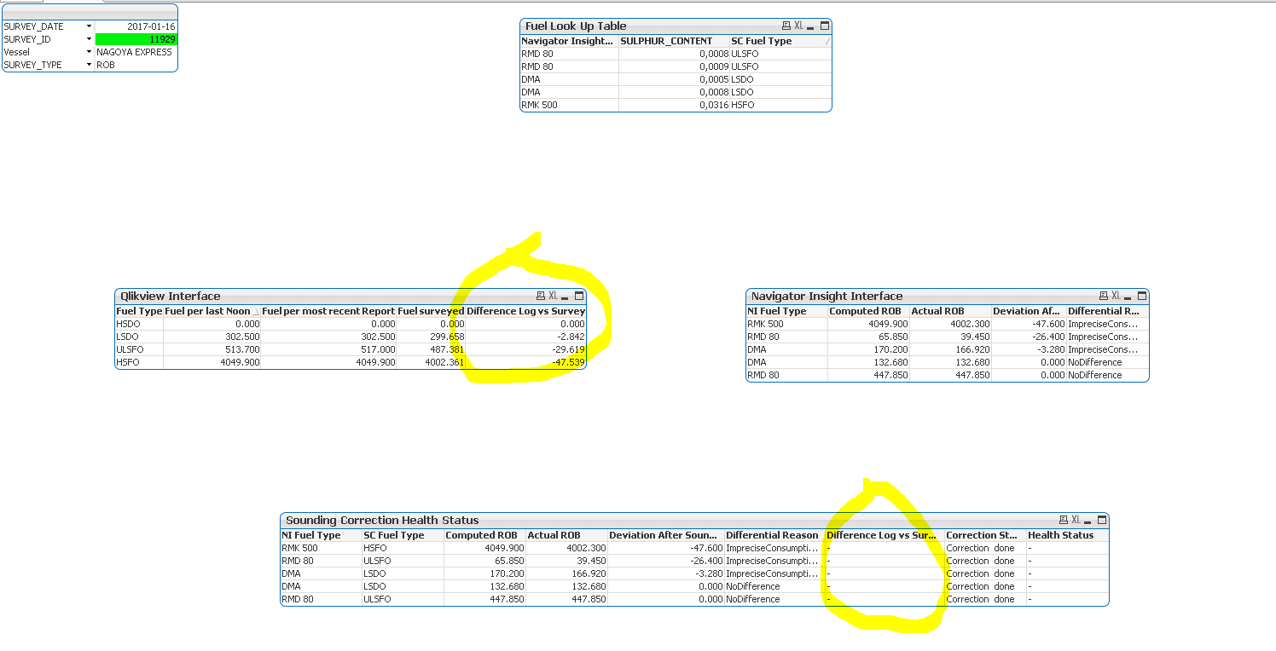
Task: Send Qlikview Interface table to Excel
Action: pos(554,296)
